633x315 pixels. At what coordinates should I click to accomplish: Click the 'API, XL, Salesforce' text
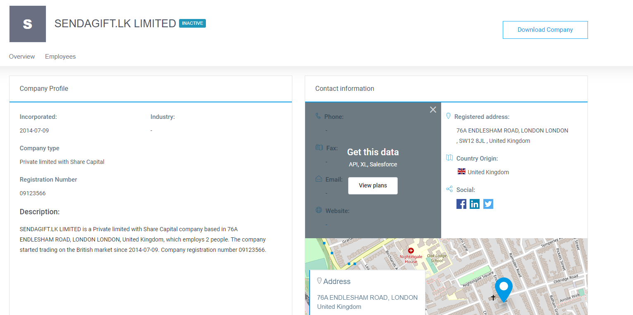[373, 164]
